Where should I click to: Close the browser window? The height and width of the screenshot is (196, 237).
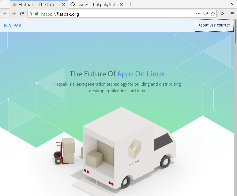[x=232, y=4]
